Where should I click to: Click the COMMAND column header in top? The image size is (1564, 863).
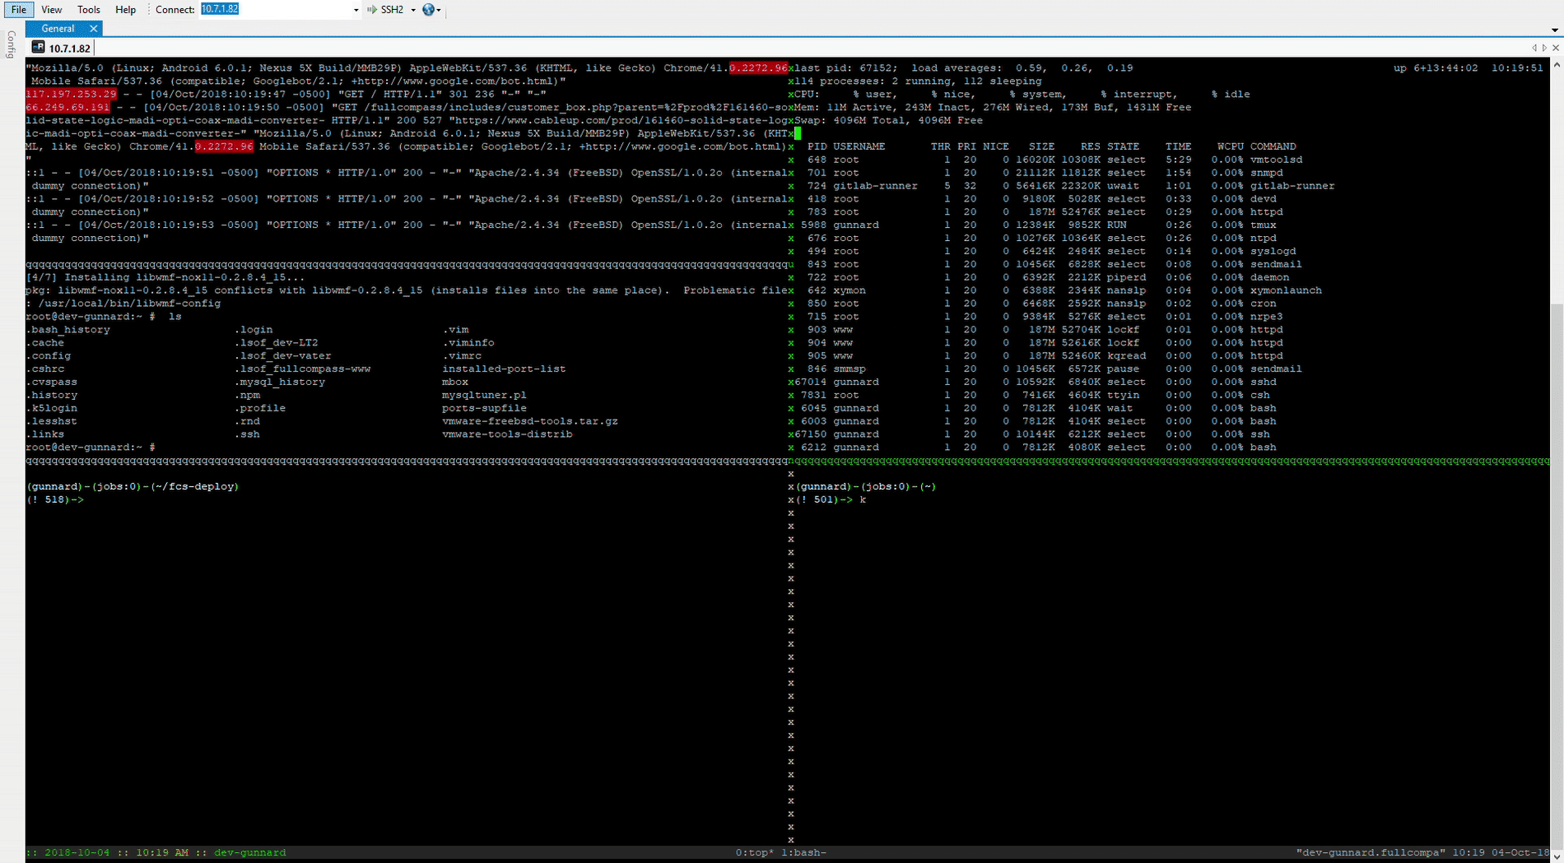[1273, 146]
